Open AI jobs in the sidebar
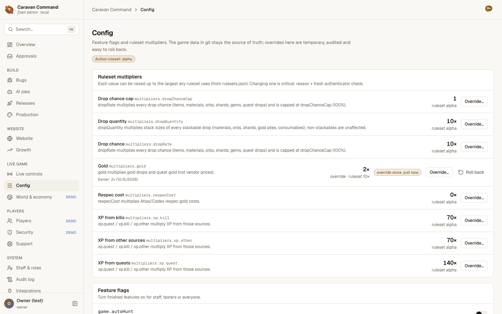The width and height of the screenshot is (502, 314). (x=41, y=92)
